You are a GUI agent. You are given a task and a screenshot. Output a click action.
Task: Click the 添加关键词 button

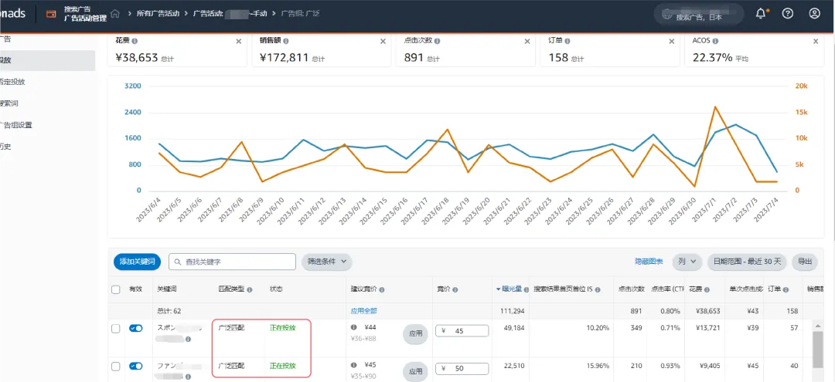[x=138, y=262]
